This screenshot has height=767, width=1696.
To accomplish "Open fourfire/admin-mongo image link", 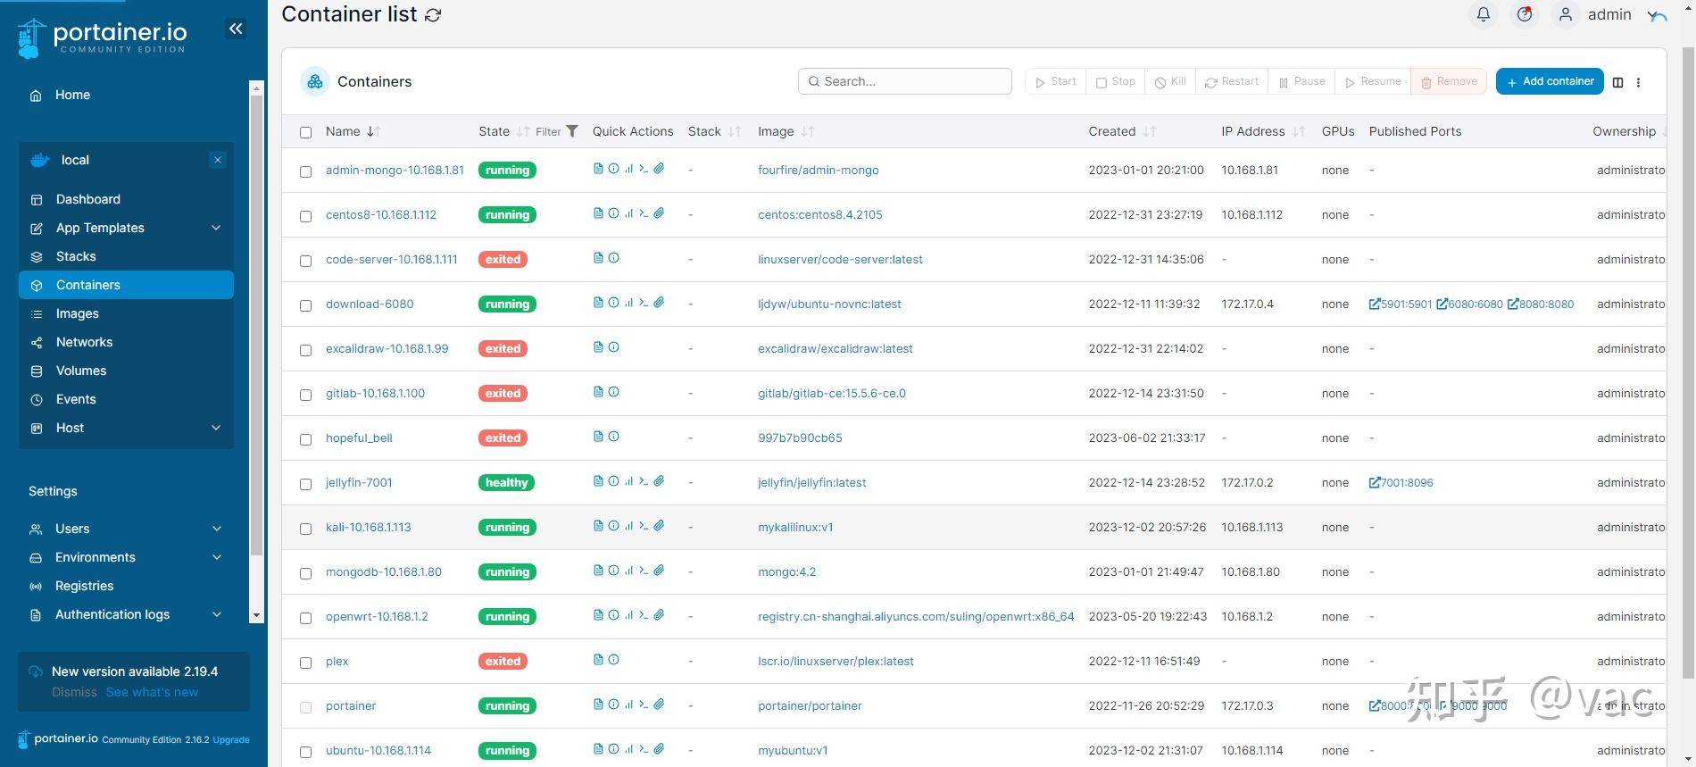I will pos(818,170).
